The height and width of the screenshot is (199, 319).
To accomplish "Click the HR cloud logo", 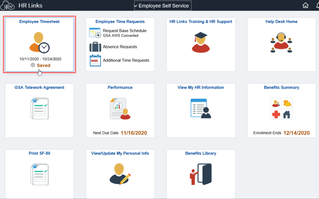I will [7, 5].
